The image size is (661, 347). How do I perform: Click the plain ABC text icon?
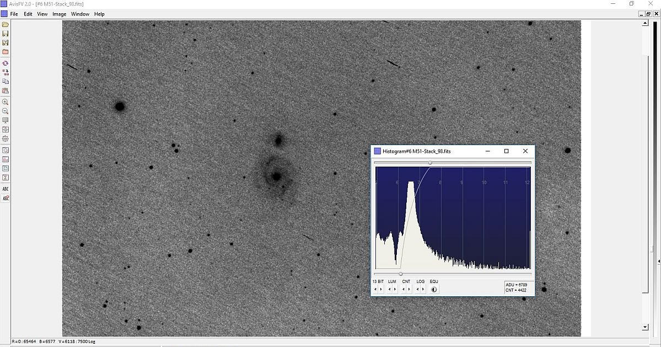[6, 189]
